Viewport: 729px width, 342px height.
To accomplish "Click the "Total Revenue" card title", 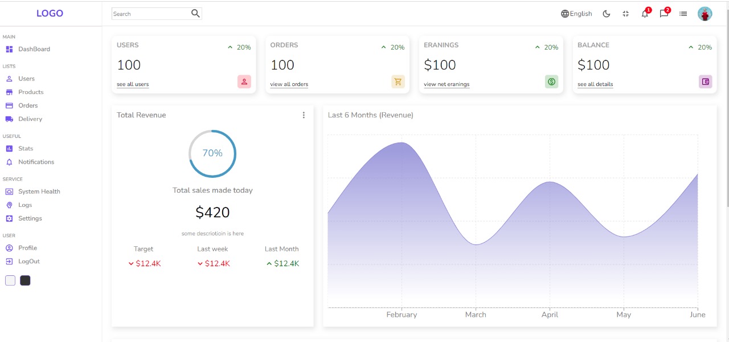I will click(141, 115).
